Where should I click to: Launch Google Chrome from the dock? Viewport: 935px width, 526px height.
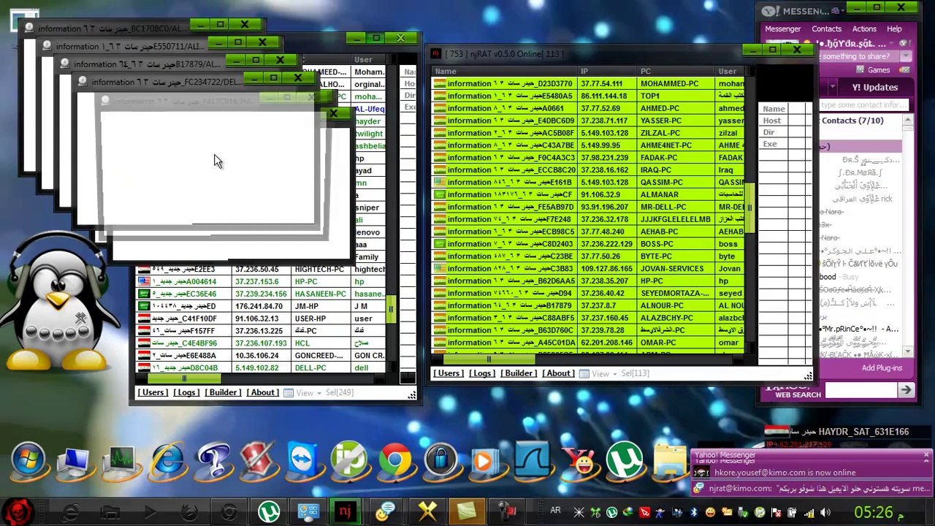[x=394, y=461]
